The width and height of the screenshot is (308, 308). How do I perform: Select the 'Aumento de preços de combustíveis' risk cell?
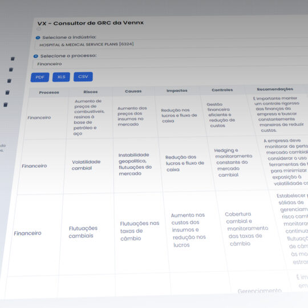click(x=89, y=117)
